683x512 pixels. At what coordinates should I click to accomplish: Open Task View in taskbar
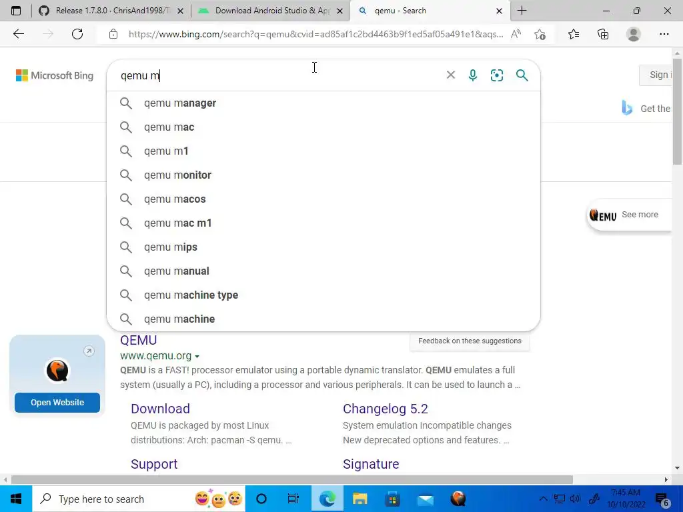(x=293, y=499)
